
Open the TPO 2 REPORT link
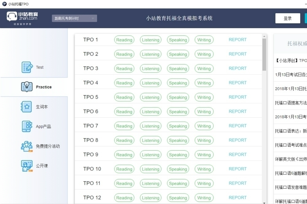tap(238, 54)
